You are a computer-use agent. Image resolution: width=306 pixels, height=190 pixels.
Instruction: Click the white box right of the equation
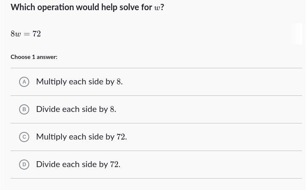pos(297,34)
